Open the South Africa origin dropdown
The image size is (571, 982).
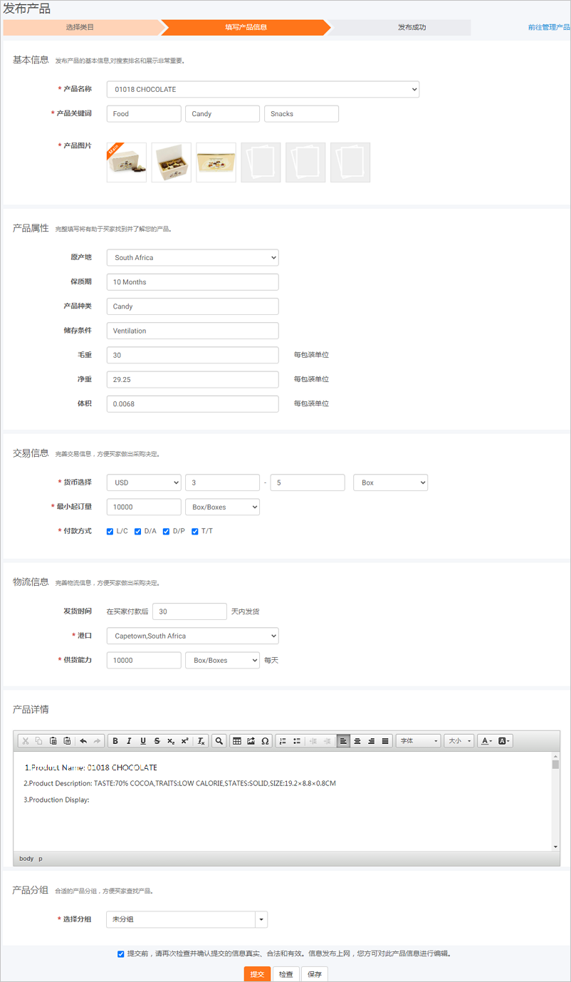[192, 258]
